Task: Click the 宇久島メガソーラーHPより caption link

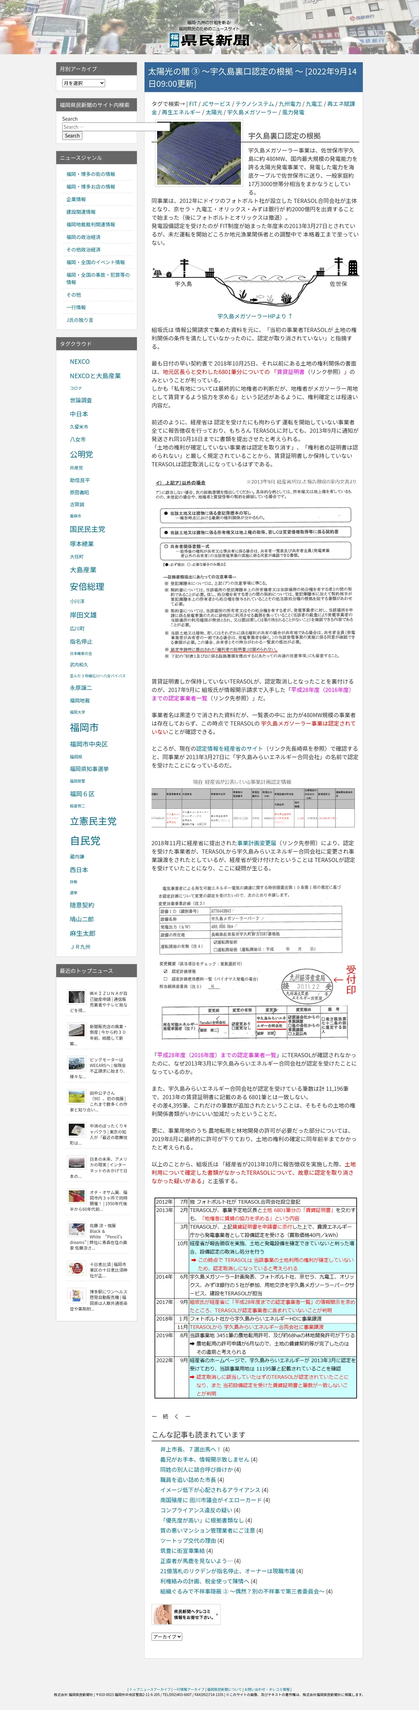Action: (255, 316)
